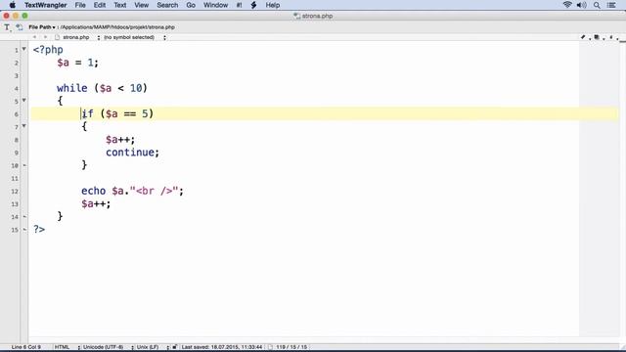
Task: Click the continue; statement
Action: pyautogui.click(x=133, y=153)
